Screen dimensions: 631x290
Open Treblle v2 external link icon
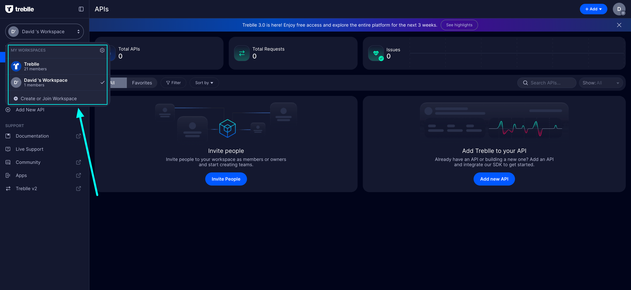click(79, 188)
